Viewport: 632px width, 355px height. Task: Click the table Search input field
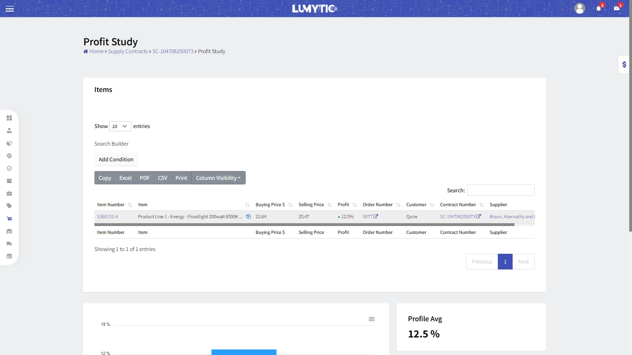(x=501, y=190)
